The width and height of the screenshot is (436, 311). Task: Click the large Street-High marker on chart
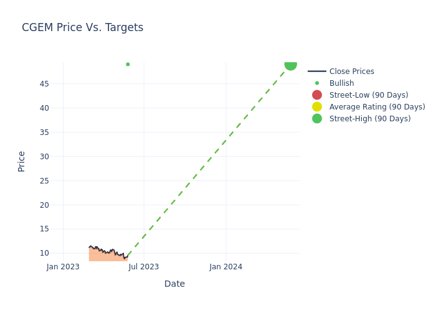290,65
